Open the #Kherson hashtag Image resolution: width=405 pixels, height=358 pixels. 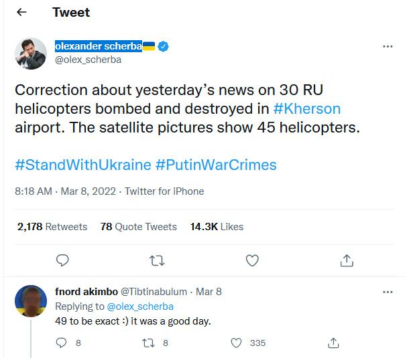pos(307,108)
